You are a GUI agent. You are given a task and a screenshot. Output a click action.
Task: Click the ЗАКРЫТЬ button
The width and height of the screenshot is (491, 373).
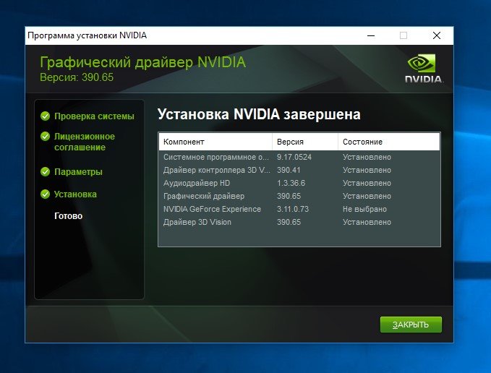[x=411, y=325]
